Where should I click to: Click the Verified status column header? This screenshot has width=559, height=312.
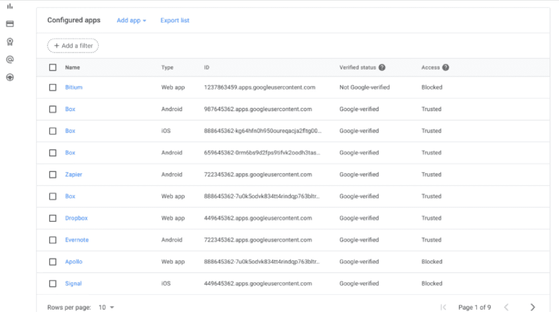pos(358,67)
